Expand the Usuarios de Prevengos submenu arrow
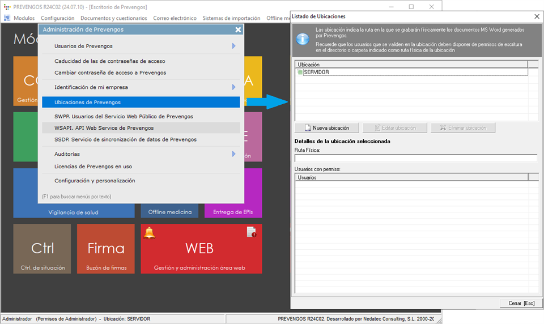This screenshot has height=324, width=544. (x=233, y=46)
